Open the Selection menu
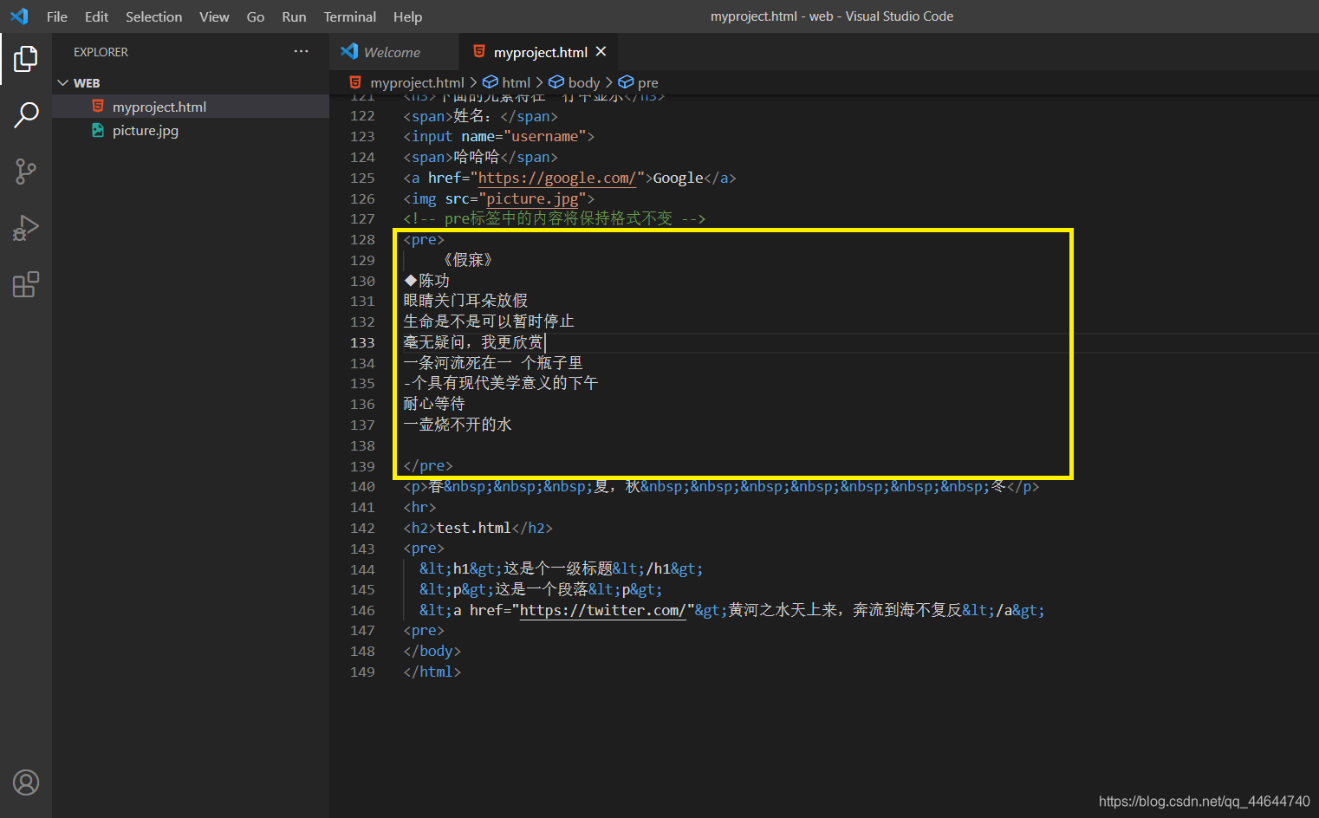Viewport: 1319px width, 818px height. point(153,16)
